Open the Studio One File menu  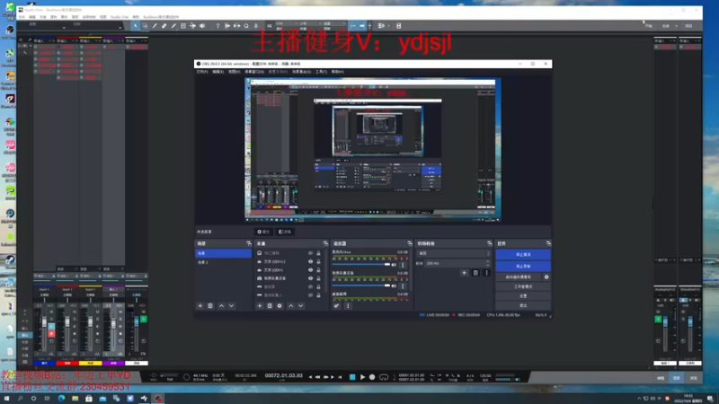(x=22, y=17)
